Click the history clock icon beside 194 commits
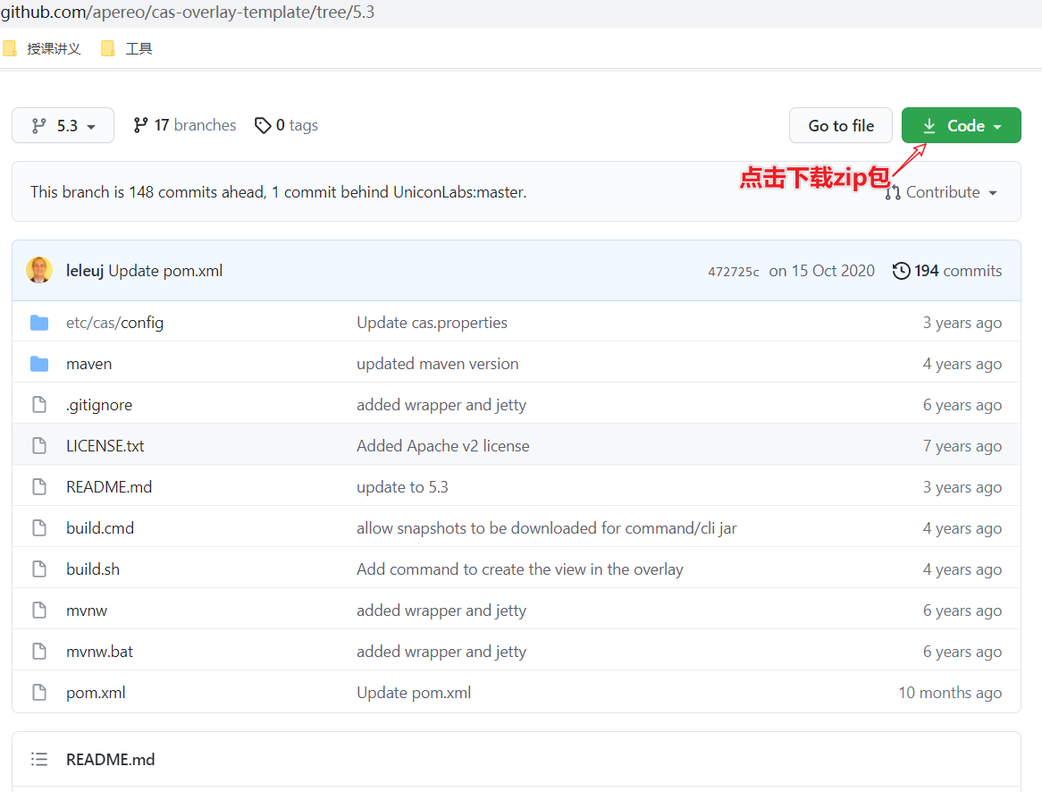1042x792 pixels. coord(901,271)
